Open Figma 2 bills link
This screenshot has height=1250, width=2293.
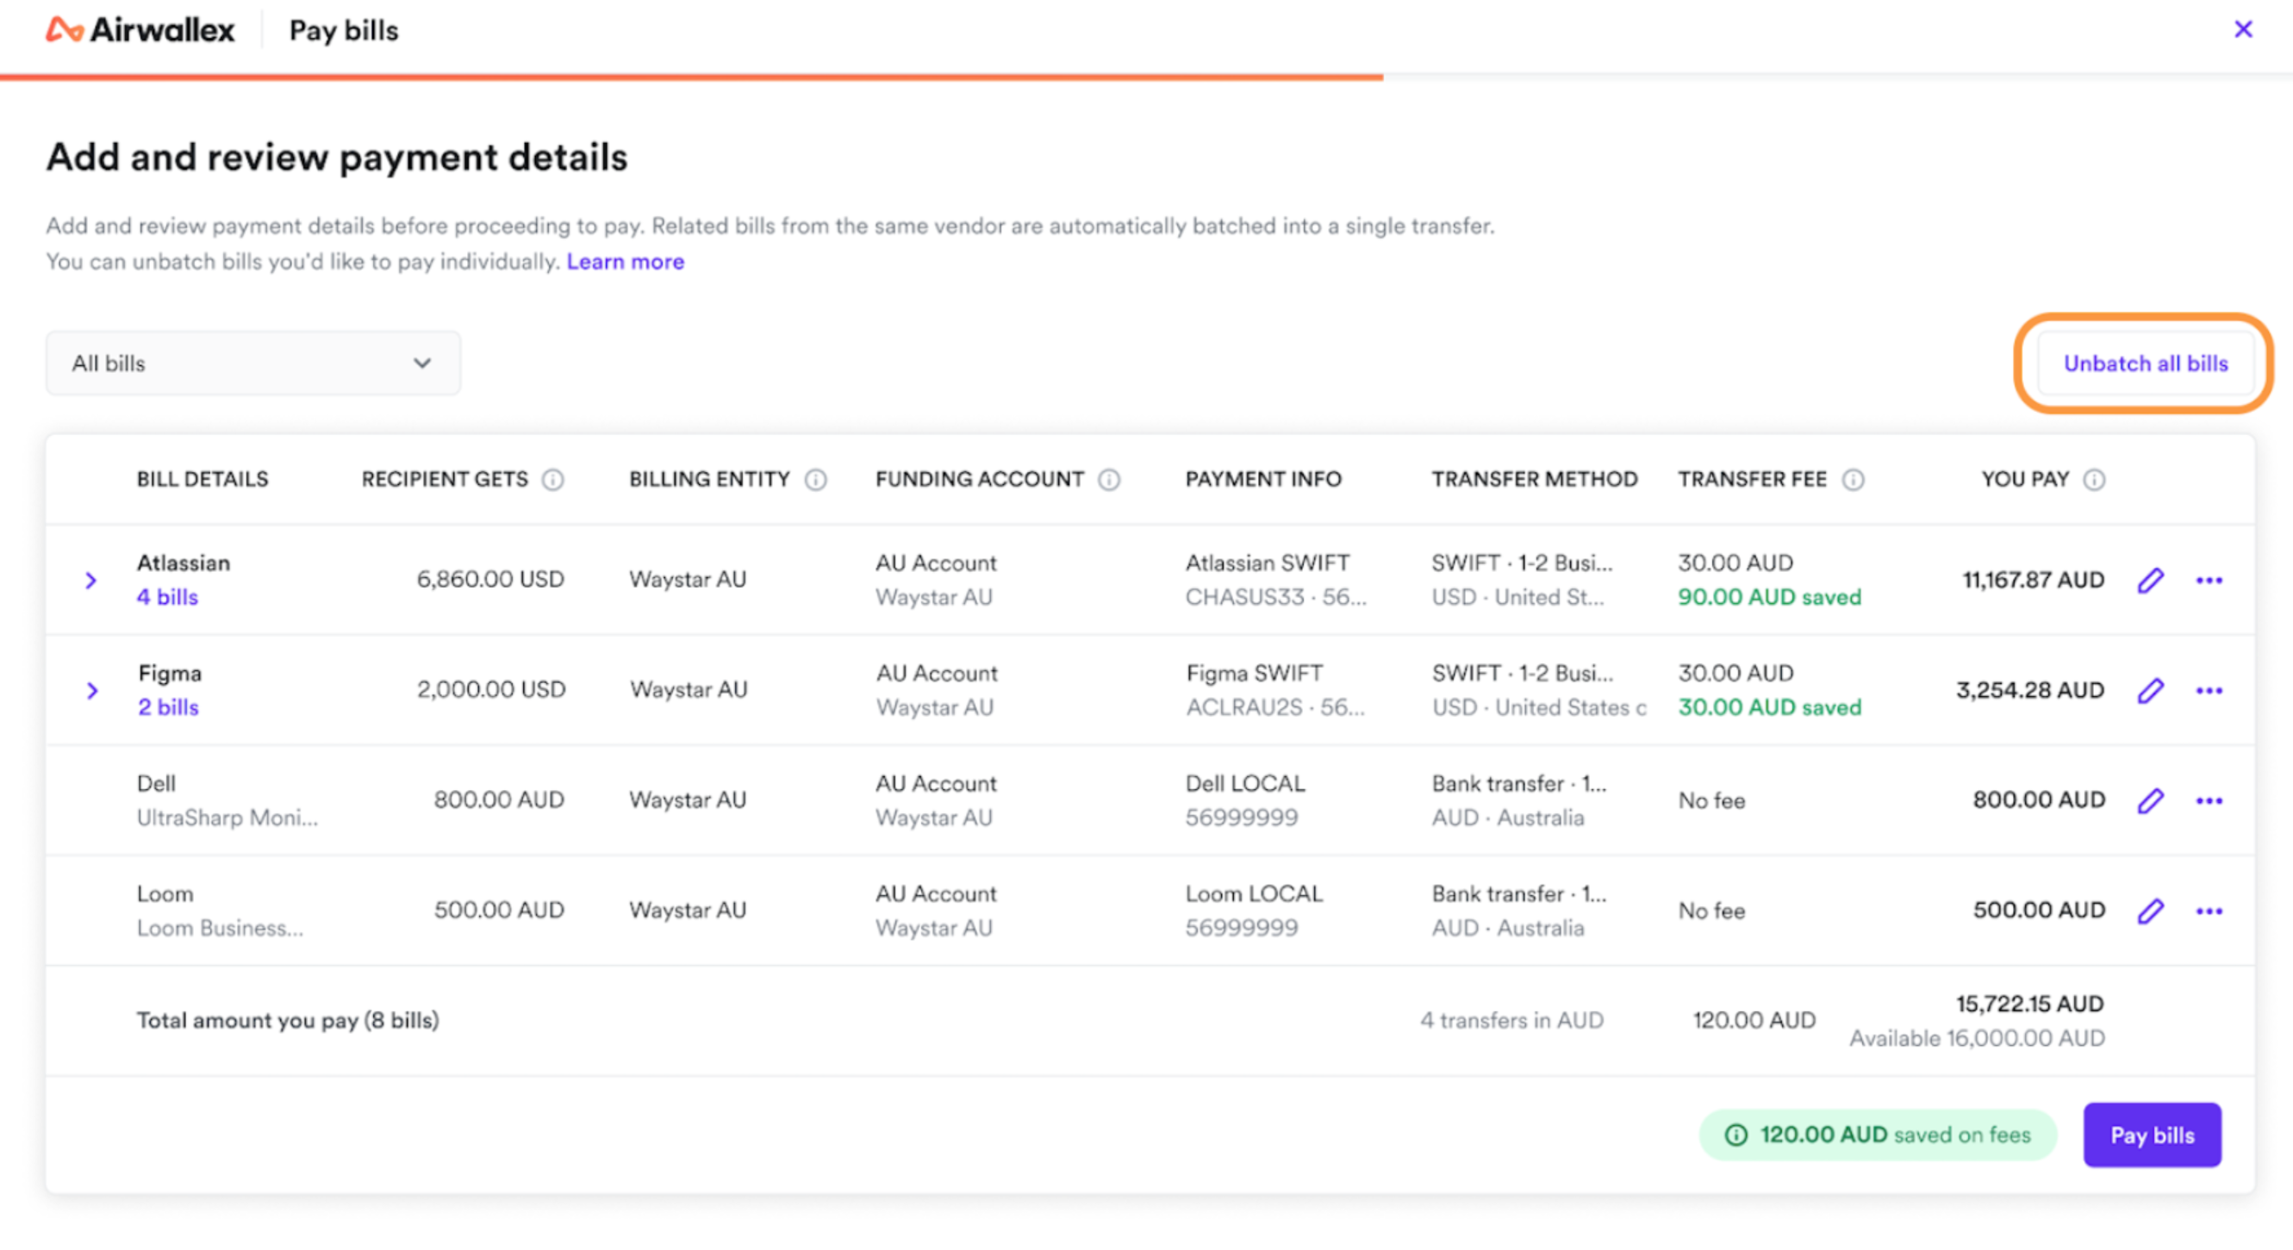(168, 707)
